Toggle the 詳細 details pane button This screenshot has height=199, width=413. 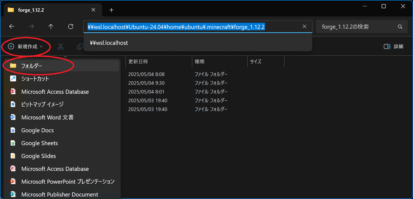(x=393, y=46)
